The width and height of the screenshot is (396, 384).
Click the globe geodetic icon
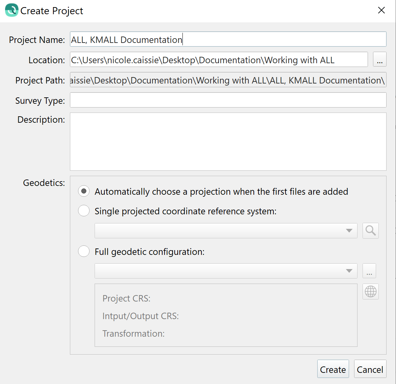coord(370,291)
